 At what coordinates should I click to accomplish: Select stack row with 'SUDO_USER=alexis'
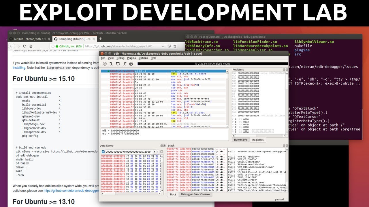point(227,175)
